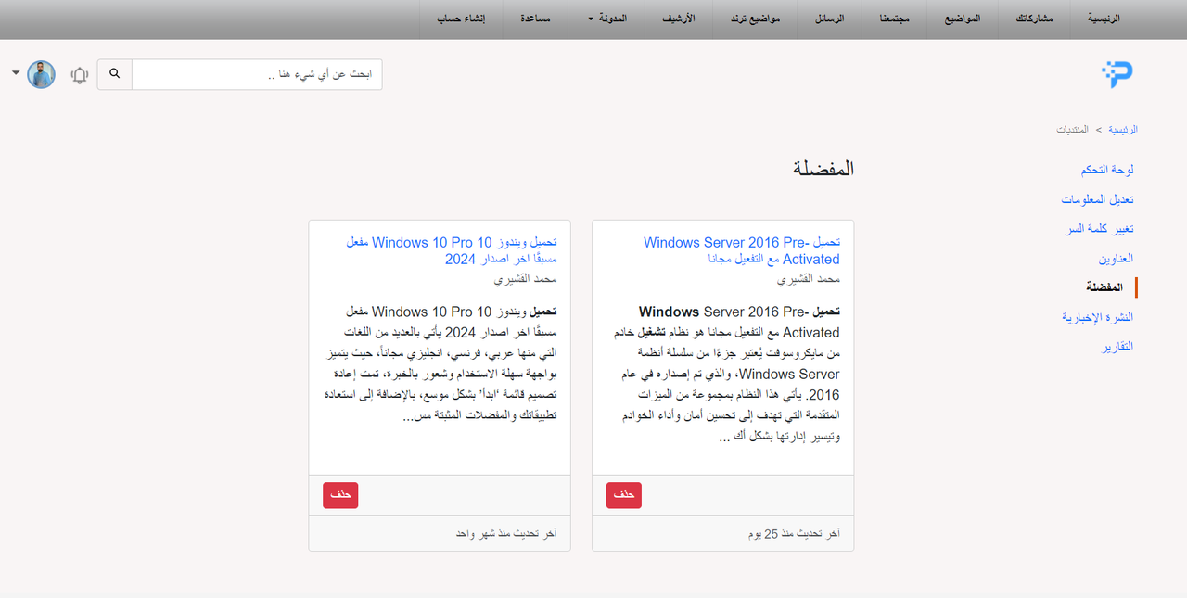Open المواضيع menu item
This screenshot has height=598, width=1187.
click(964, 19)
